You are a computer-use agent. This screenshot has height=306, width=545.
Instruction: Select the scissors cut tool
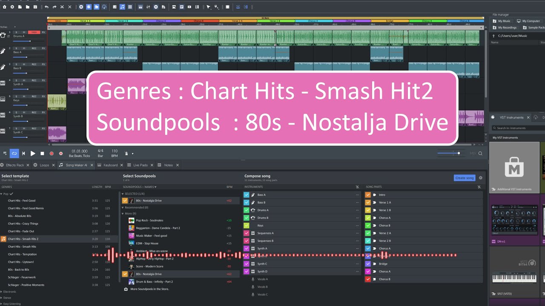(x=62, y=7)
